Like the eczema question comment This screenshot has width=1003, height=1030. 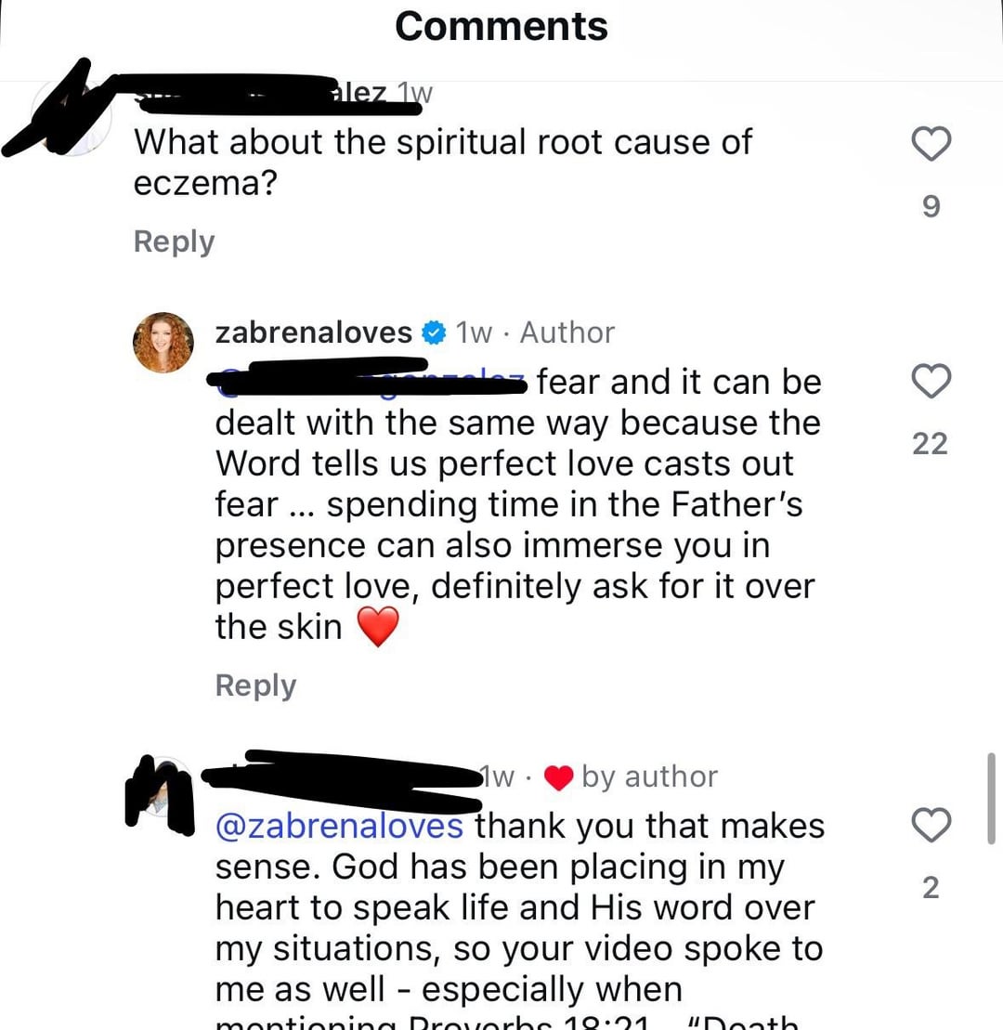click(931, 144)
